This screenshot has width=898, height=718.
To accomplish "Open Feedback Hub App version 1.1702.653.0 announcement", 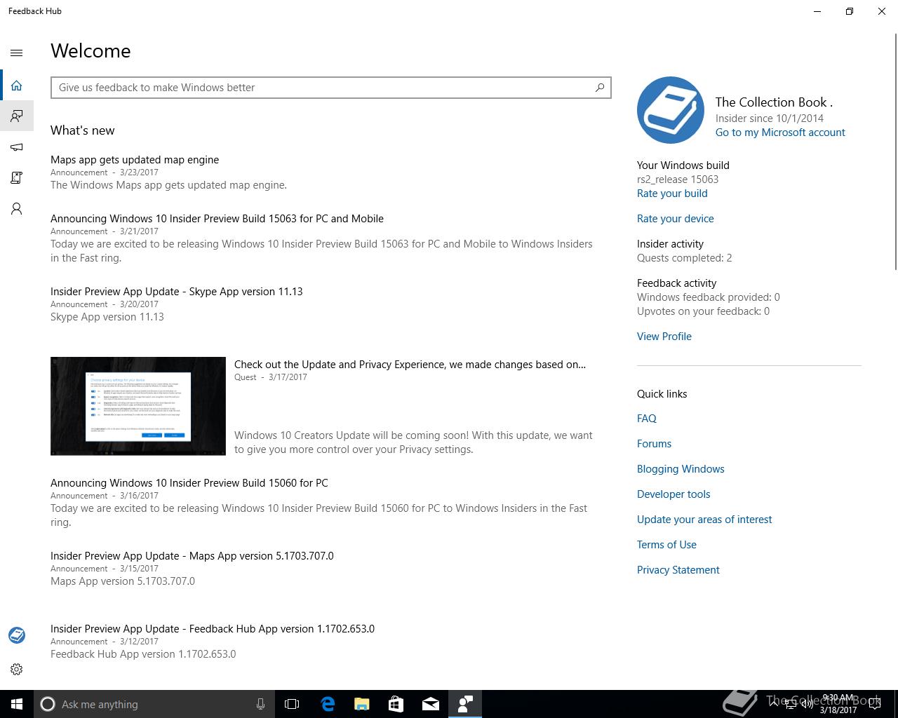I will pyautogui.click(x=213, y=629).
